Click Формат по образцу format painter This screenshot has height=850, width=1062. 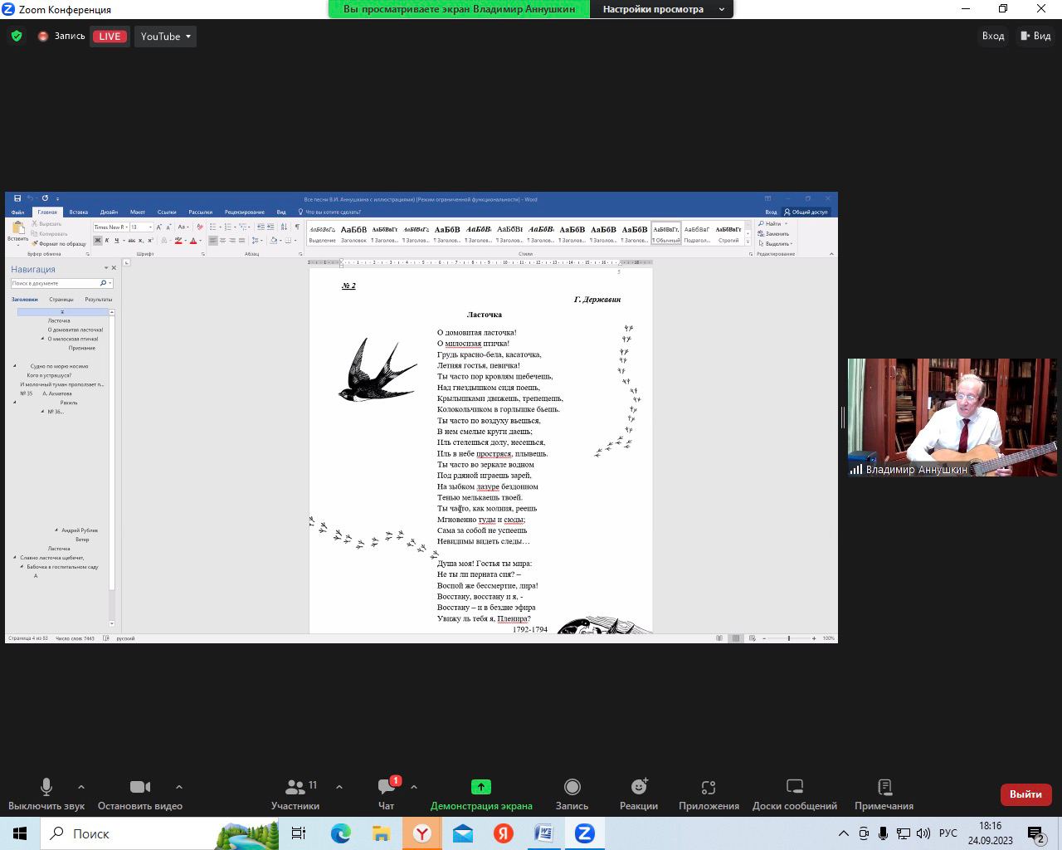point(59,244)
